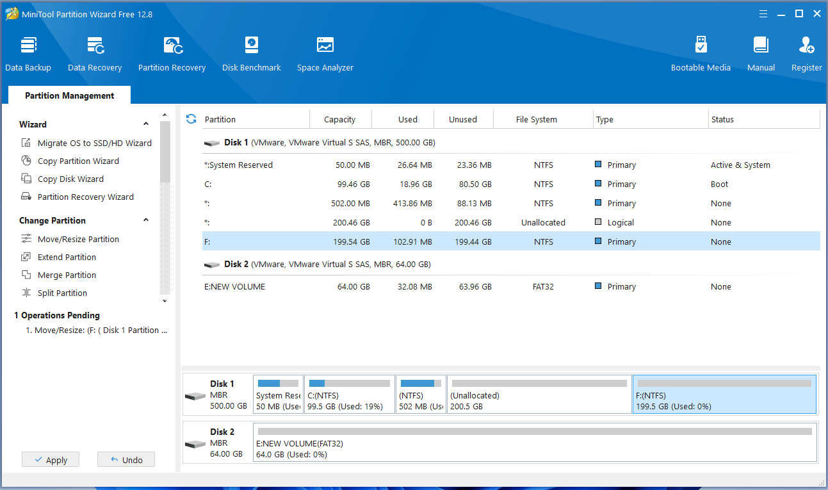Sort by the Unused column header
This screenshot has width=828, height=490.
click(x=464, y=119)
